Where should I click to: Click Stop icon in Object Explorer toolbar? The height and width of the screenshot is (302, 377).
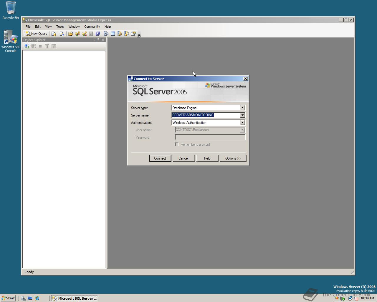40,46
